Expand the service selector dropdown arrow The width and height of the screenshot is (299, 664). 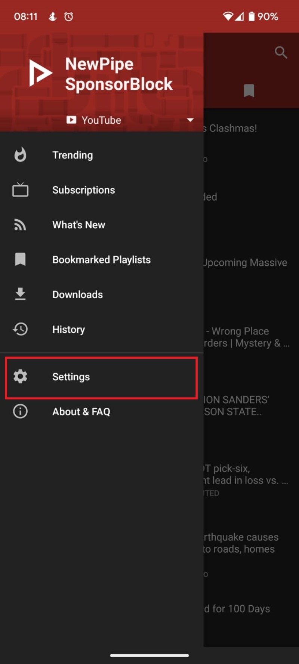click(x=190, y=120)
